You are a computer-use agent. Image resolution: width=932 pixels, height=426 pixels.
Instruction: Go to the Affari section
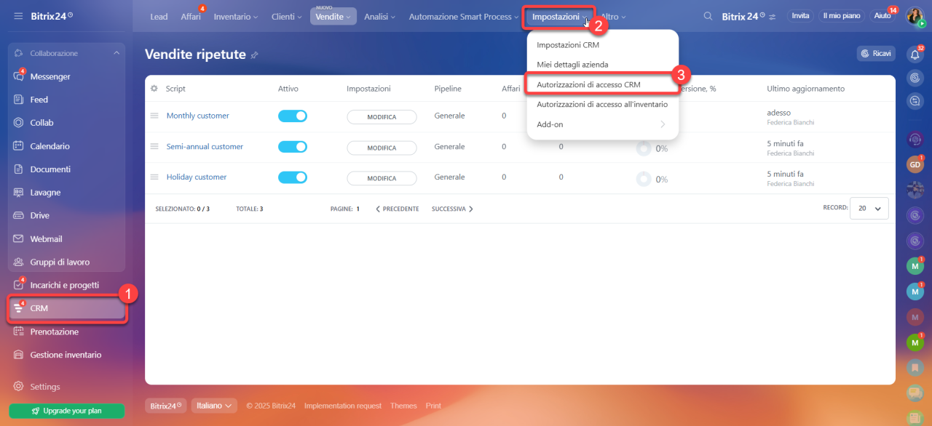191,16
